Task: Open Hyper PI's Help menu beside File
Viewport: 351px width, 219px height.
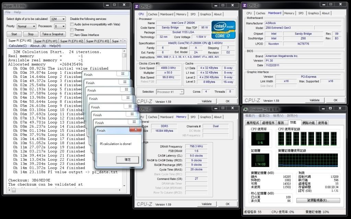Action: pos(17,12)
